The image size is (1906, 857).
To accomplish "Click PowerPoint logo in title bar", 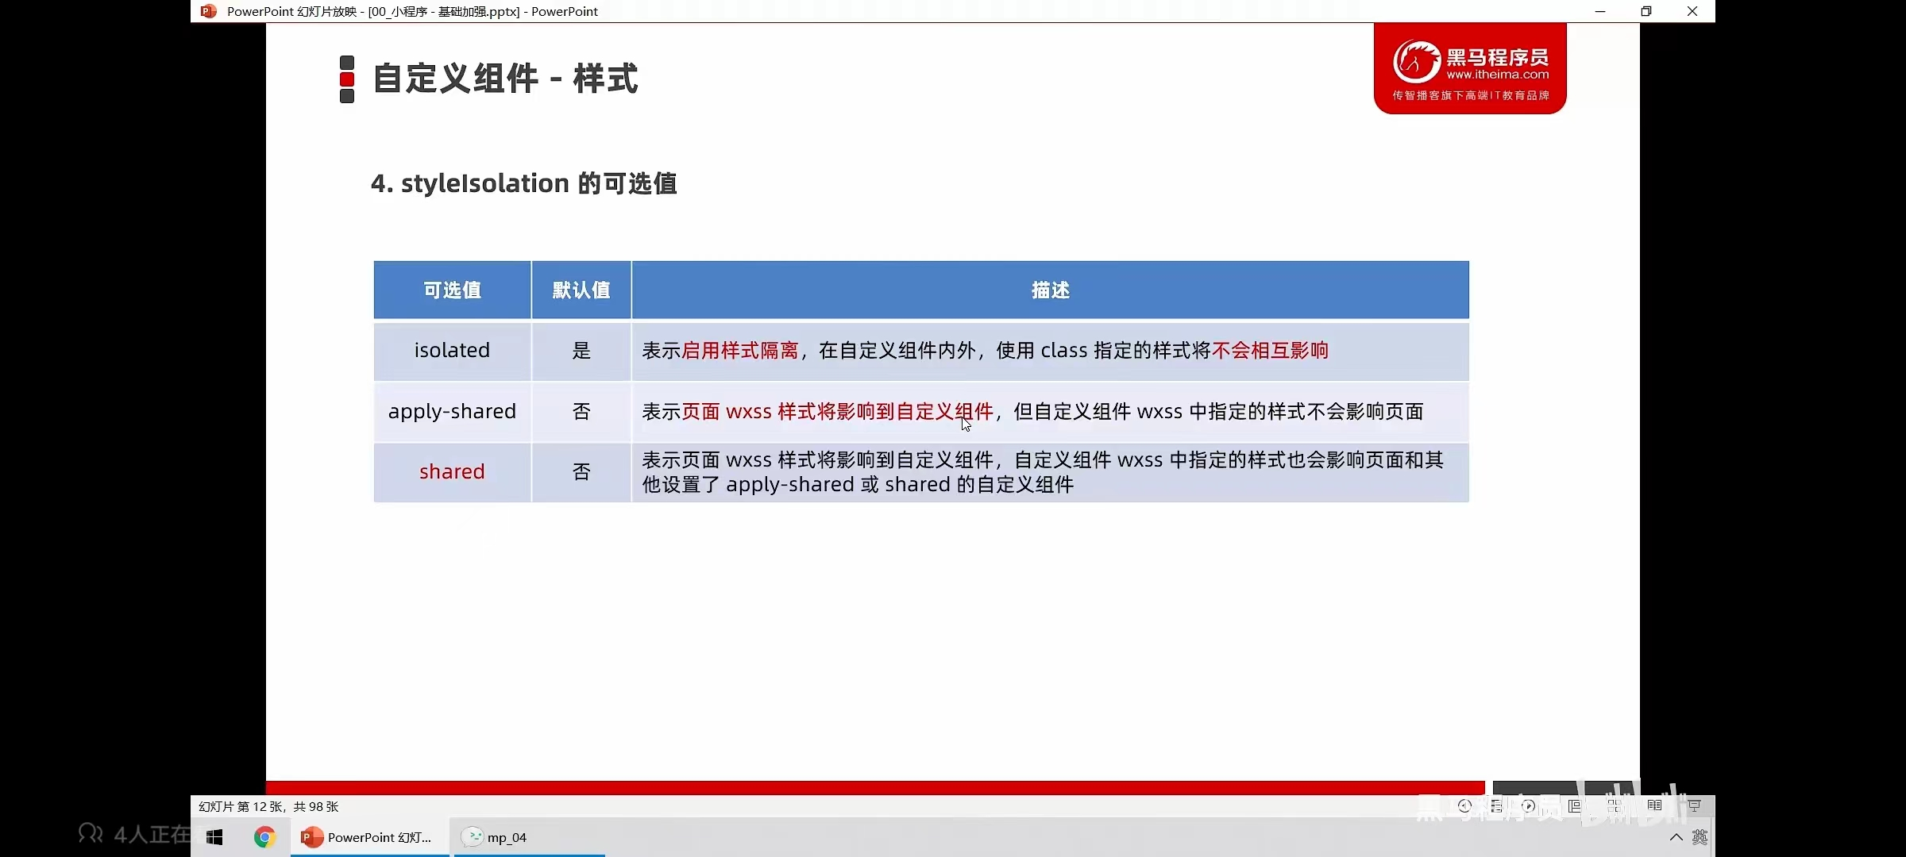I will (x=208, y=11).
